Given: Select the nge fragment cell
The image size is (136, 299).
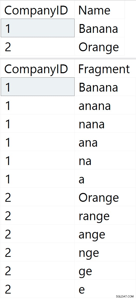Looking at the screenshot, I should [x=105, y=252].
